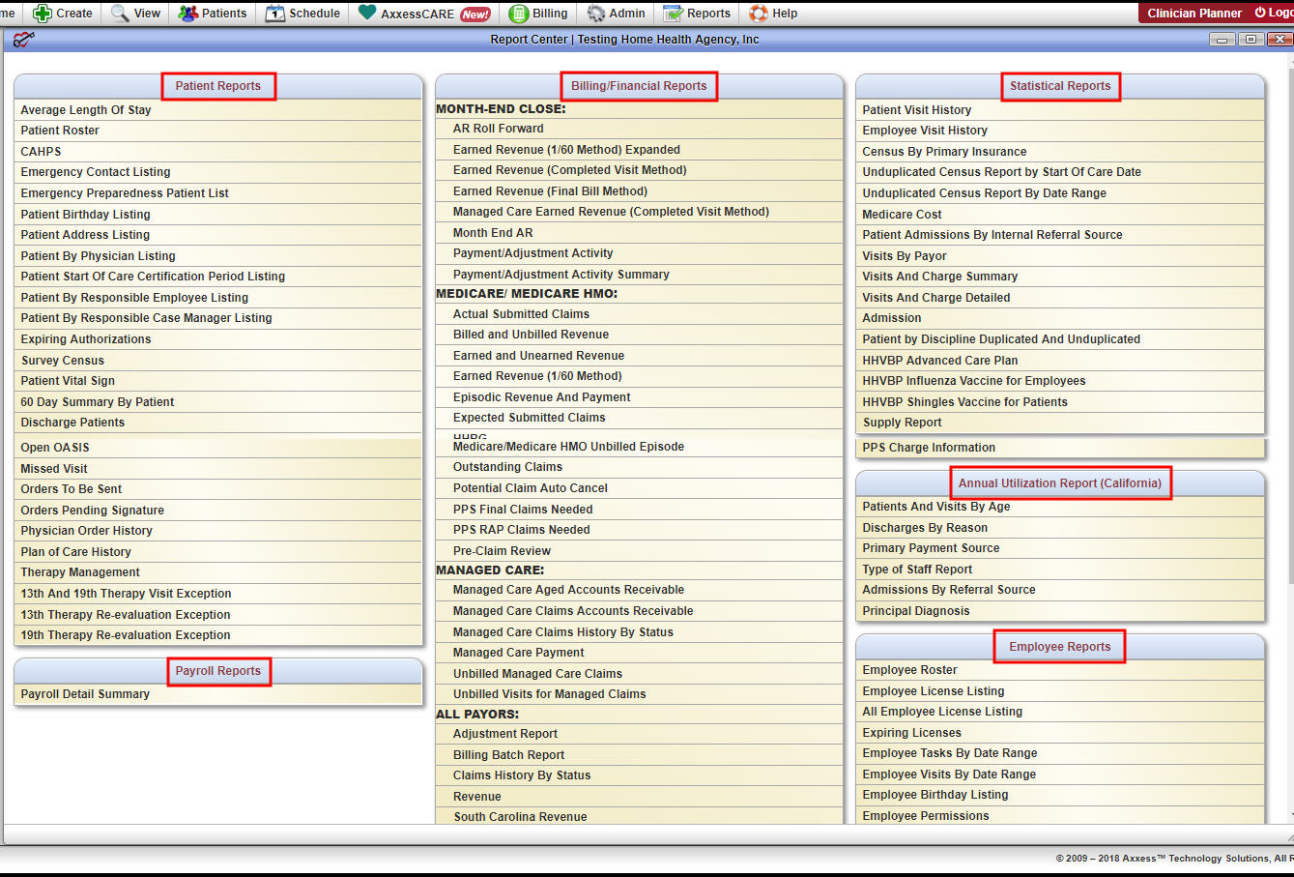Click the Reports menu icon
The height and width of the screenshot is (877, 1294).
(673, 14)
